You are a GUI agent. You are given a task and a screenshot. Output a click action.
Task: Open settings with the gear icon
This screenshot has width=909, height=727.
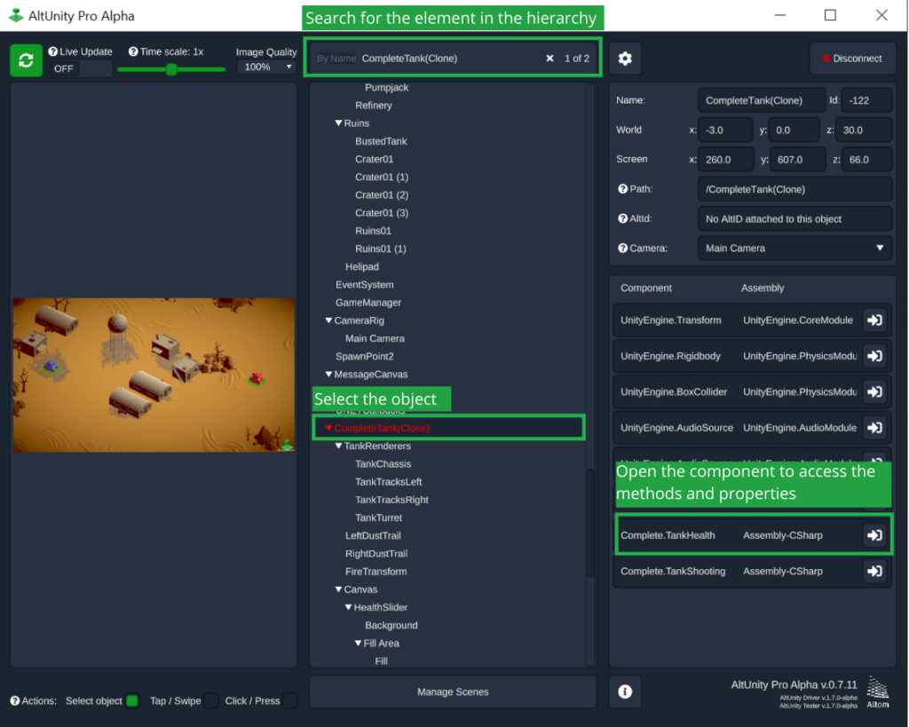coord(625,59)
